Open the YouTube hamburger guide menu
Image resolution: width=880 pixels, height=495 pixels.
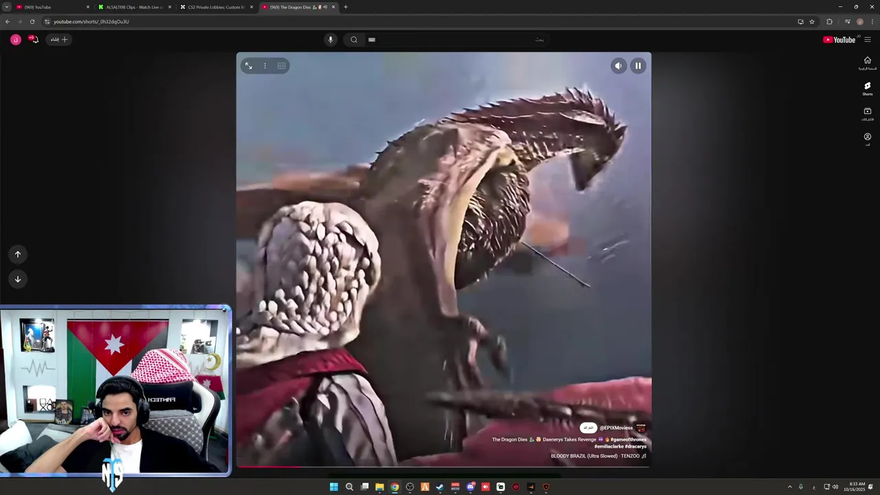tap(868, 40)
